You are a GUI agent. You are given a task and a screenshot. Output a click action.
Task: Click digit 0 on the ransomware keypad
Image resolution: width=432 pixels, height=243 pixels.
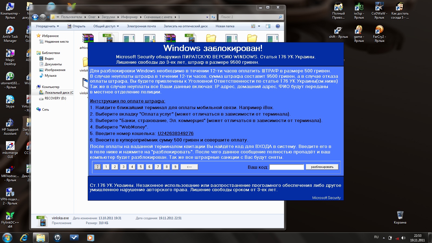click(97, 167)
